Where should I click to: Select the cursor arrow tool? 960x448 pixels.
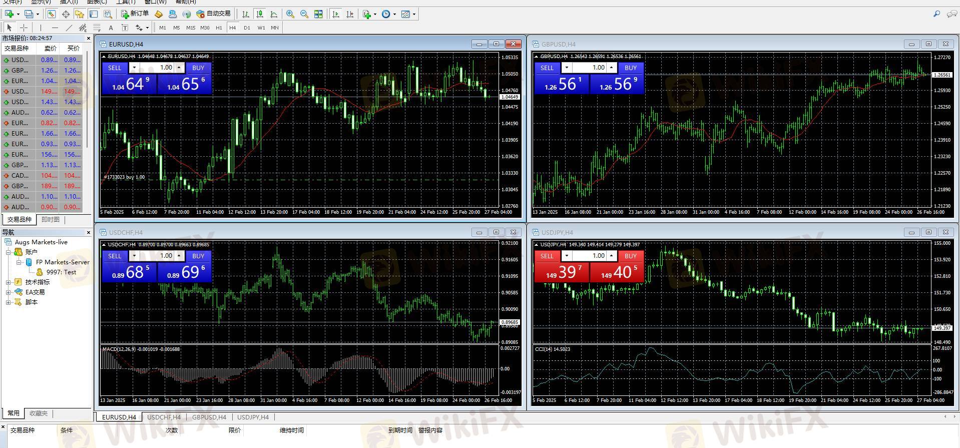(x=9, y=28)
